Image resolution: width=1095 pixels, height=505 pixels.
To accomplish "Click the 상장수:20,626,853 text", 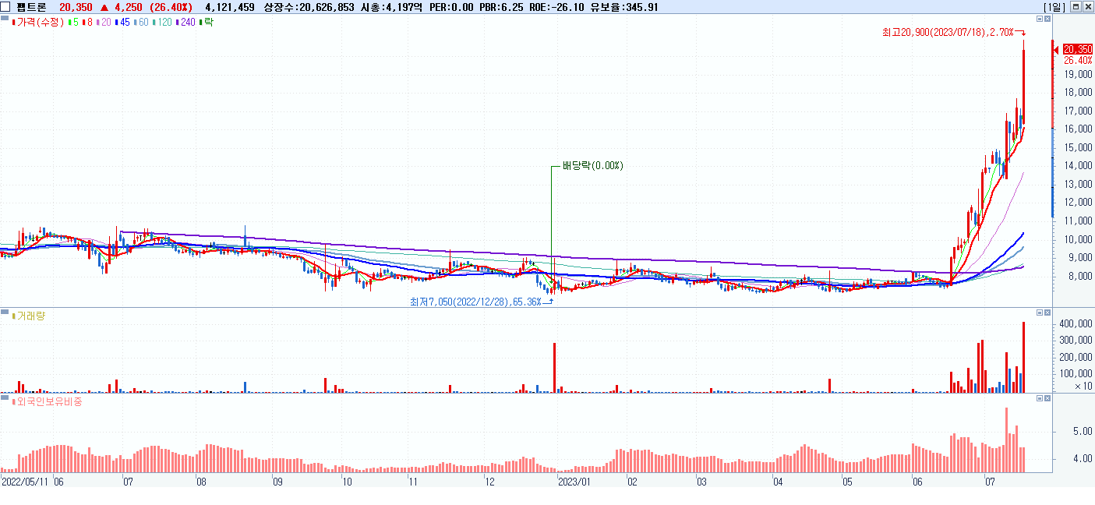I will [309, 6].
